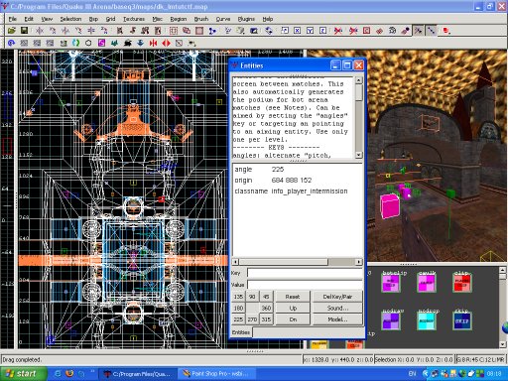Click the Sound... button
This screenshot has width=508, height=381.
pos(337,308)
